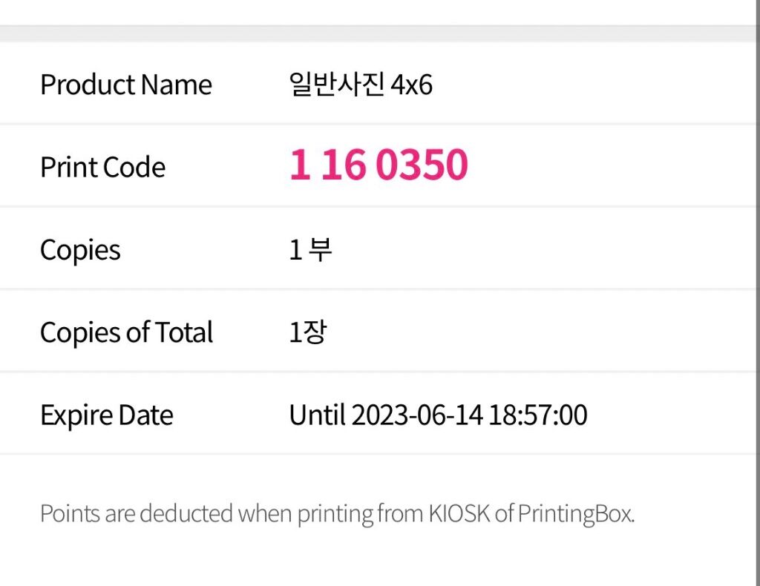Viewport: 760px width, 586px height.
Task: Click the points deduction notice text
Action: 338,514
